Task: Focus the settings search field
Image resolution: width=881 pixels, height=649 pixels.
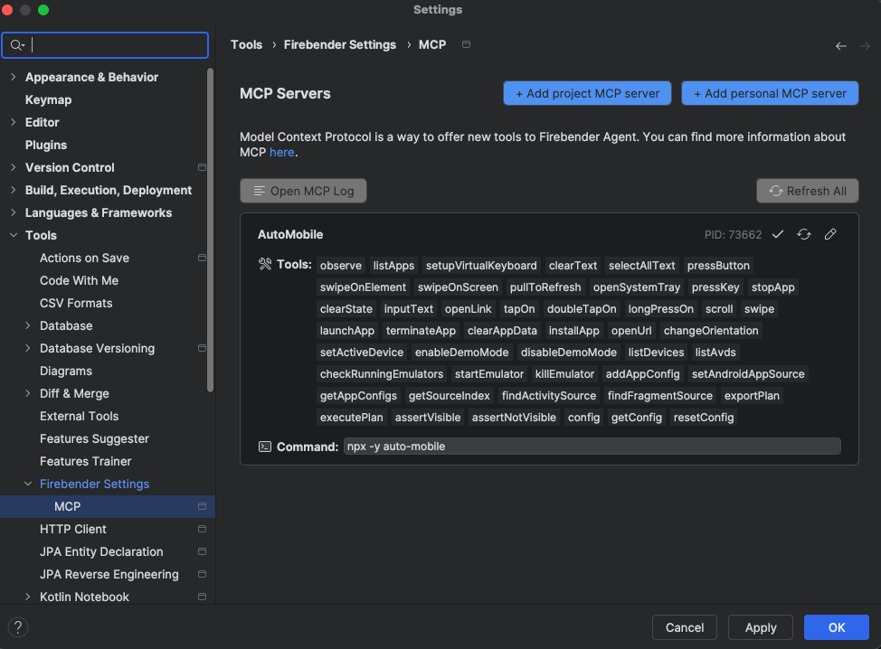Action: coord(105,45)
